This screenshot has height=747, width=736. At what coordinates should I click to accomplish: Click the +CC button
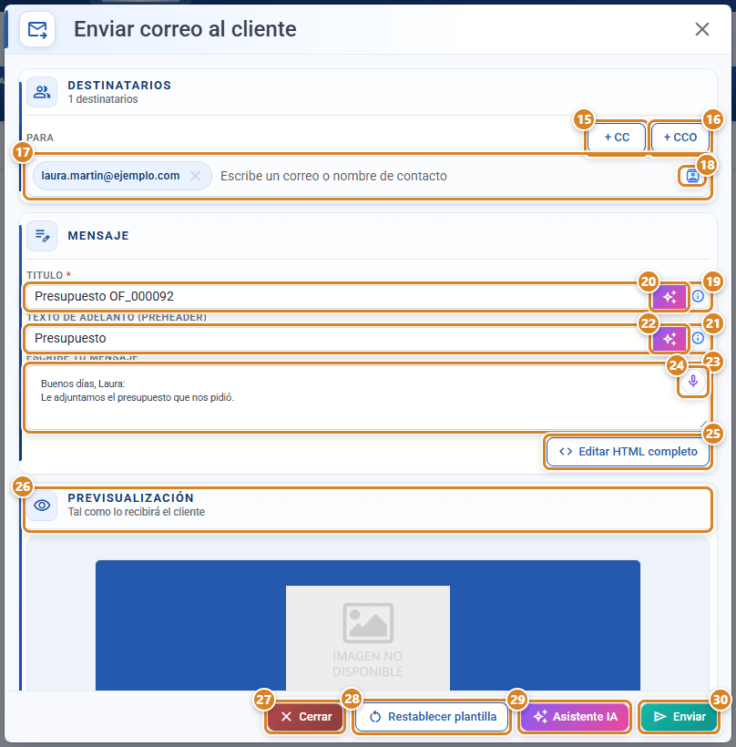(x=617, y=138)
